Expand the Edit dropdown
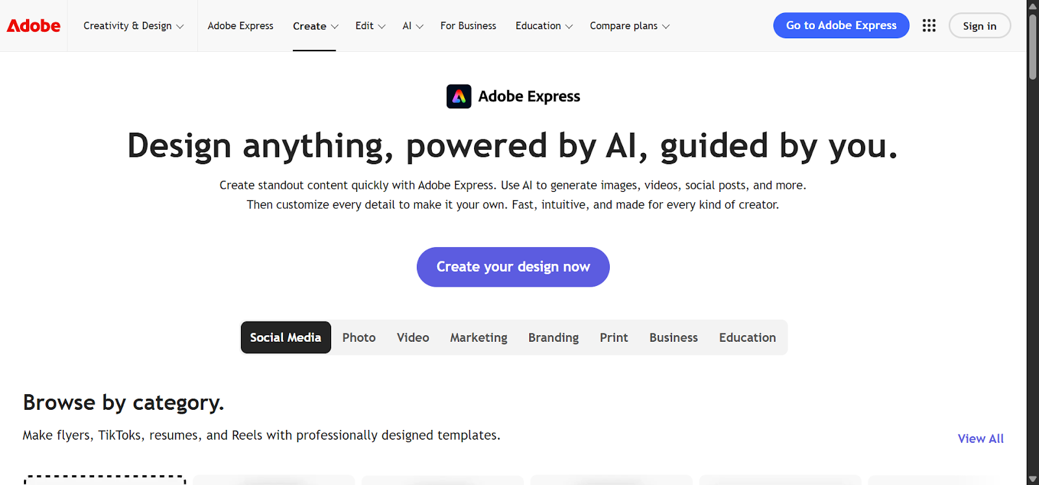The height and width of the screenshot is (485, 1039). pyautogui.click(x=370, y=26)
